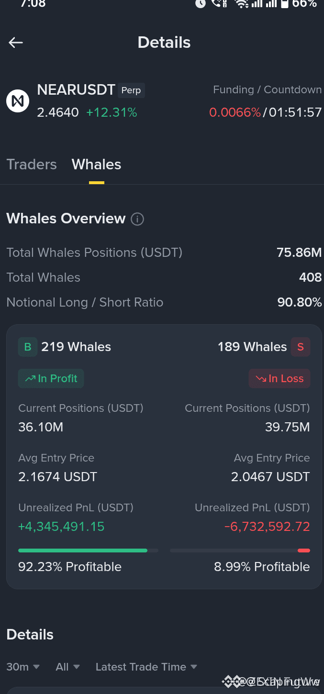Tap the green B long badge
324x694 pixels.
point(28,347)
